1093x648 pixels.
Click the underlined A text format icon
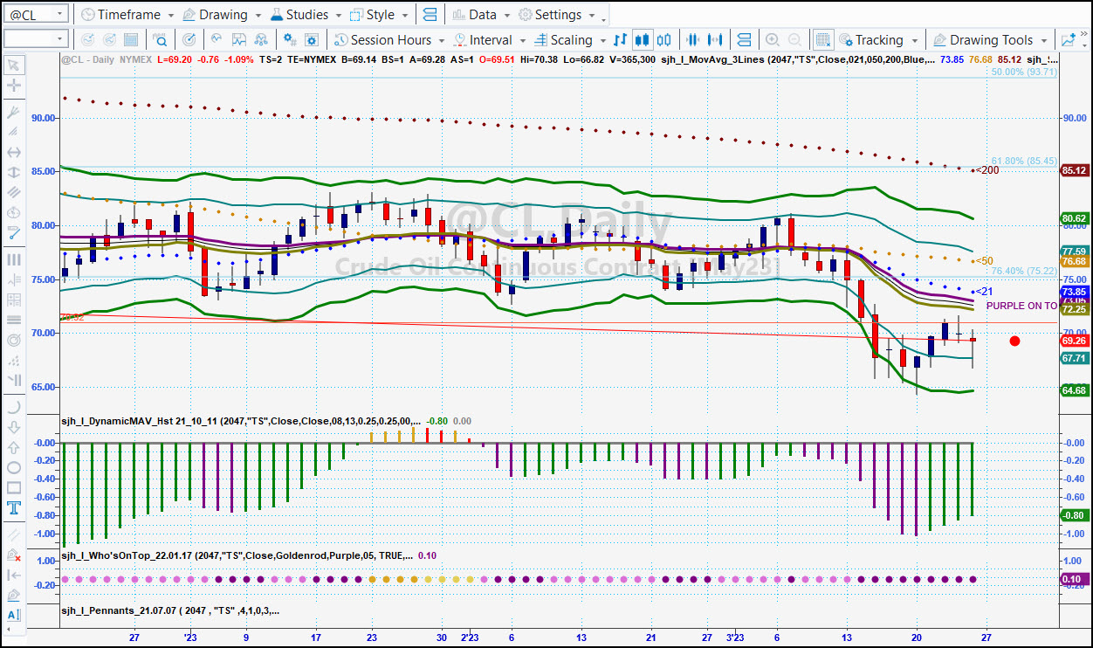[14, 615]
